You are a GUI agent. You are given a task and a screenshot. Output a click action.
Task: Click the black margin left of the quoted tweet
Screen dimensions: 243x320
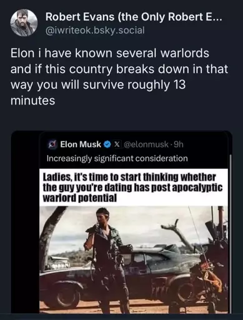(25, 222)
